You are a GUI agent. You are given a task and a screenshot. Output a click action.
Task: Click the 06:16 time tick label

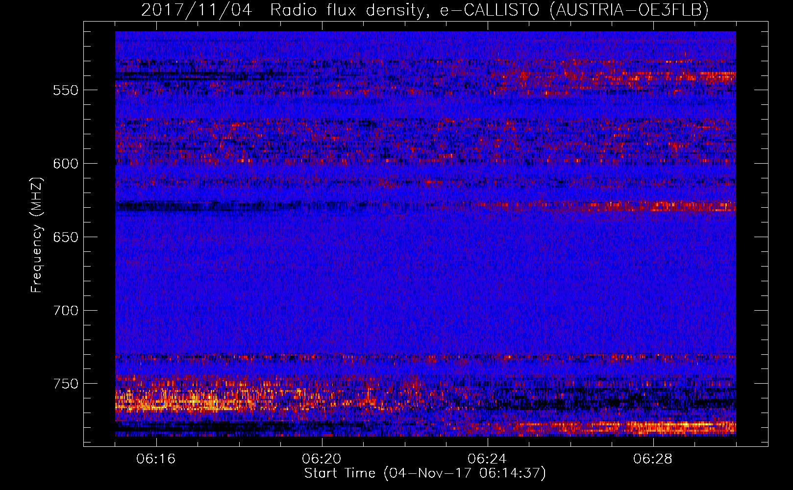click(156, 459)
